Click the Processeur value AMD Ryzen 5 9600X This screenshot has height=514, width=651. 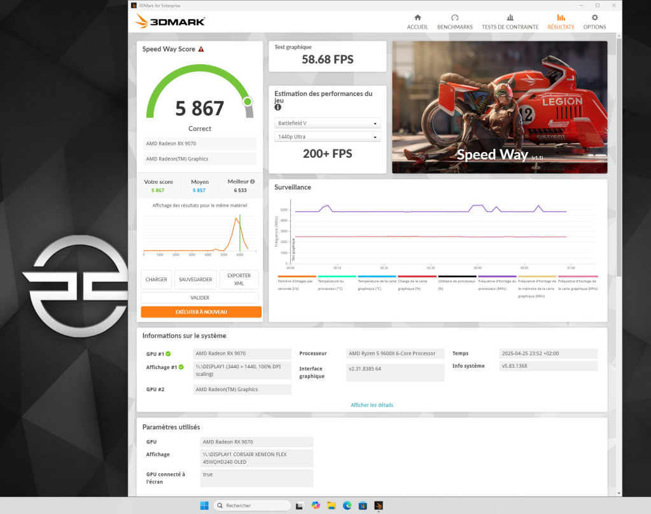395,353
